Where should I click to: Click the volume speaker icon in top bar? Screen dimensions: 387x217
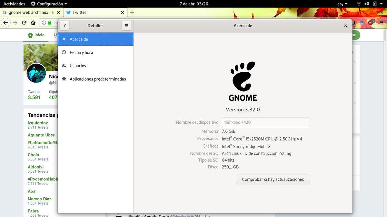367,4
